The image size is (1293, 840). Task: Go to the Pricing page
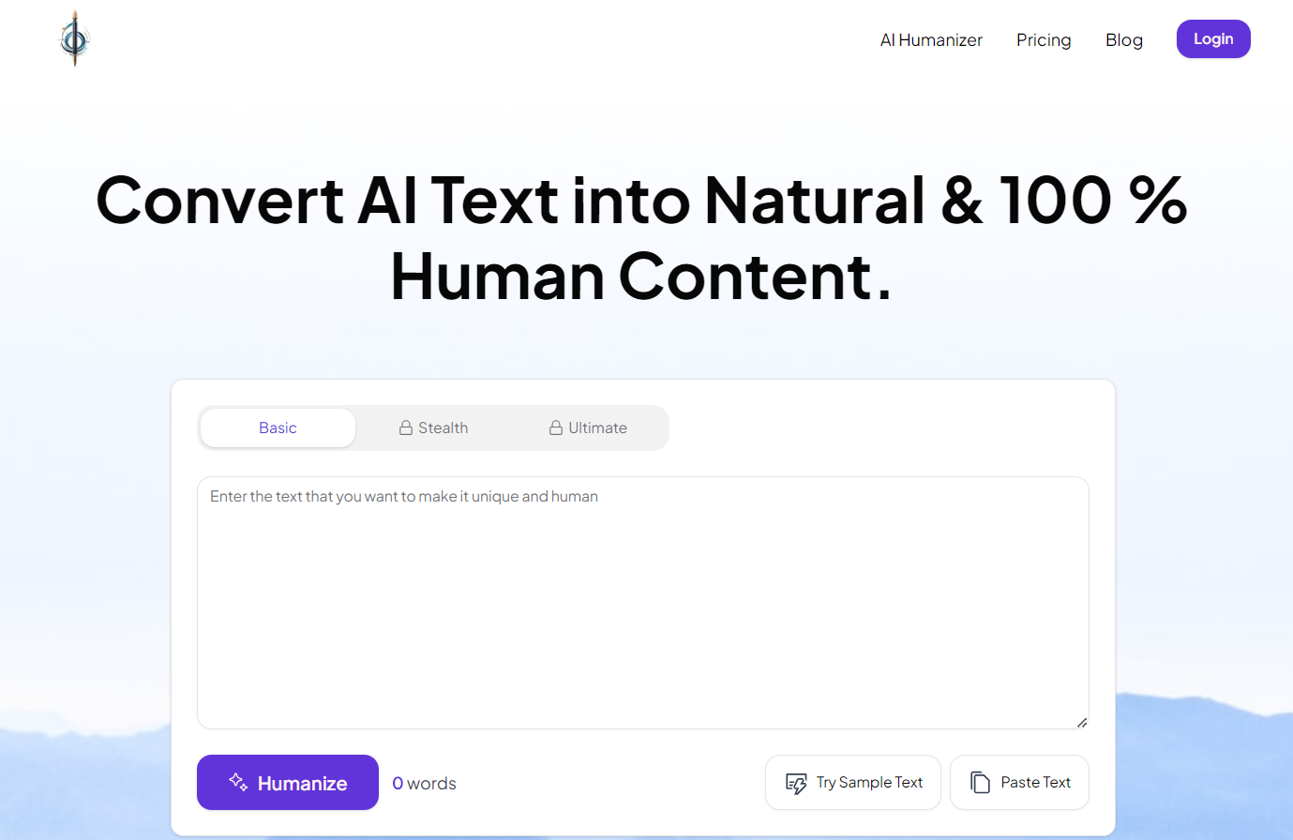(1044, 39)
